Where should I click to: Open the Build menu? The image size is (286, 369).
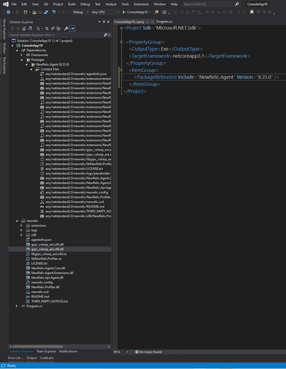pyautogui.click(x=72, y=4)
